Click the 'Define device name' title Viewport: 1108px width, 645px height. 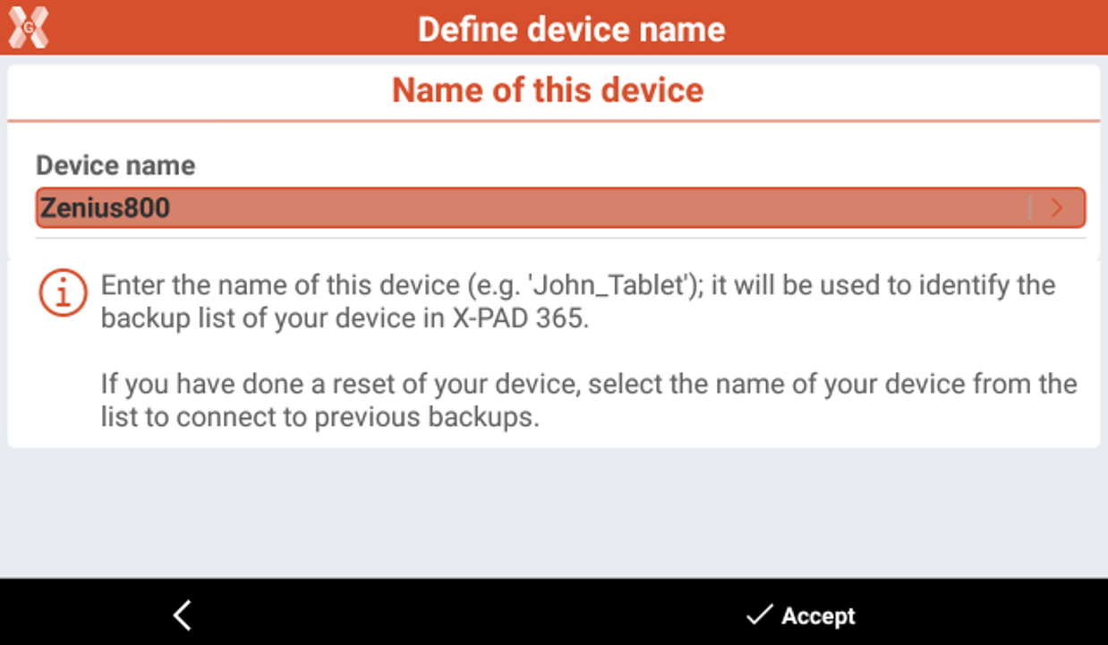[571, 30]
